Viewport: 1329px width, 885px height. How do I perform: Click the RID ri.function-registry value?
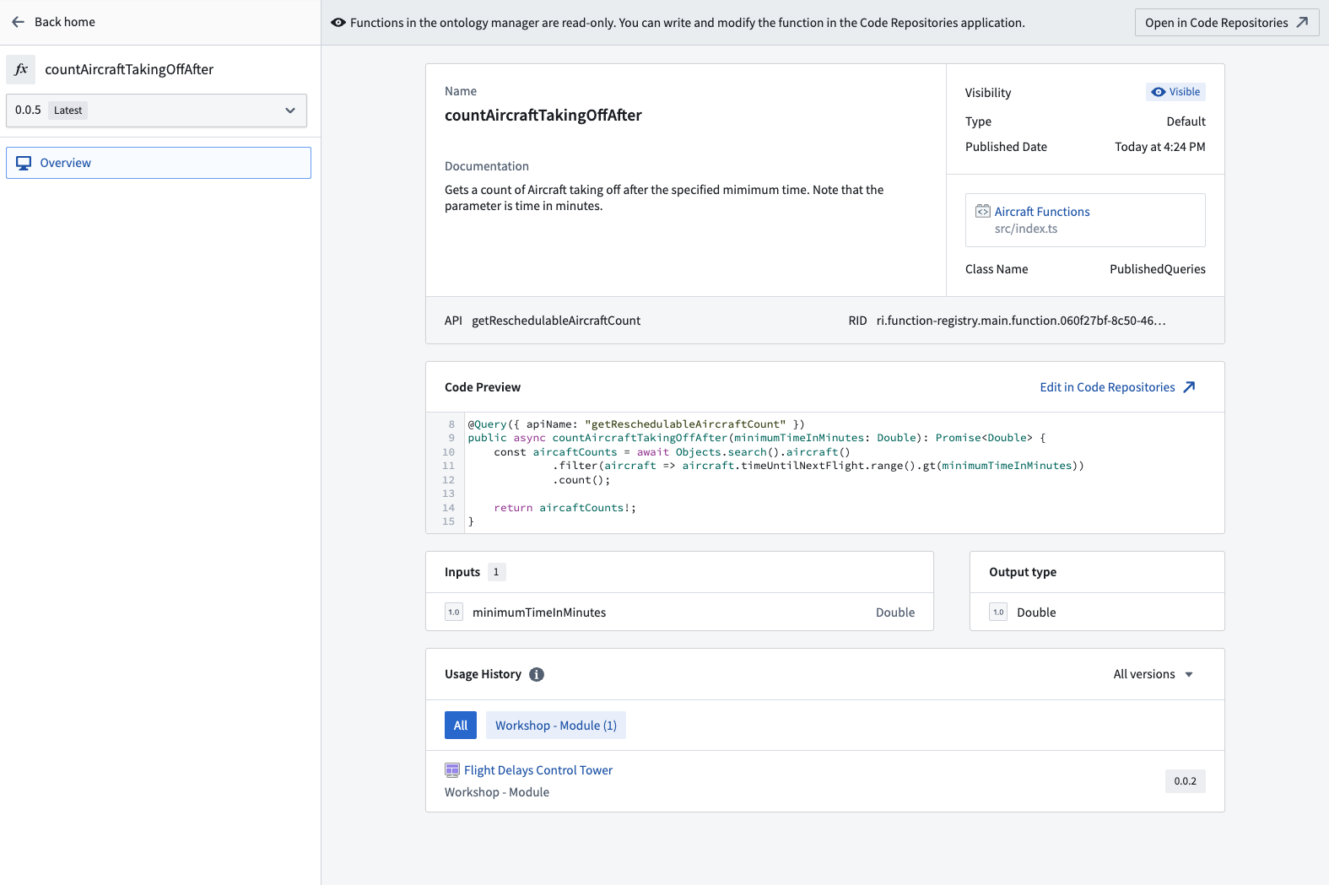click(1021, 321)
